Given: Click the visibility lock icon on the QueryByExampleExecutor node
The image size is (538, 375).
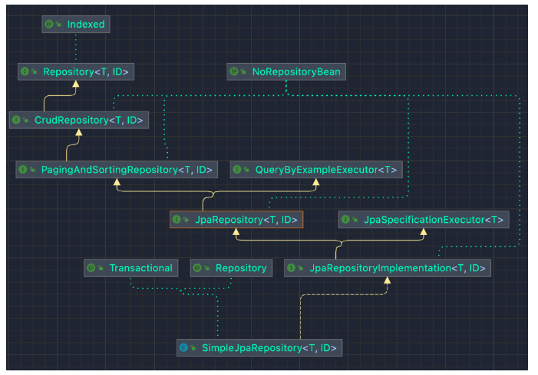Looking at the screenshot, I should [246, 169].
